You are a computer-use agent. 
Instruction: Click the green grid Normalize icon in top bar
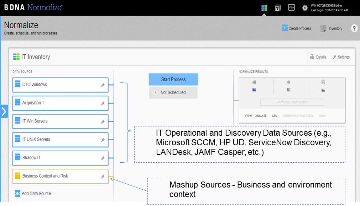click(264, 8)
